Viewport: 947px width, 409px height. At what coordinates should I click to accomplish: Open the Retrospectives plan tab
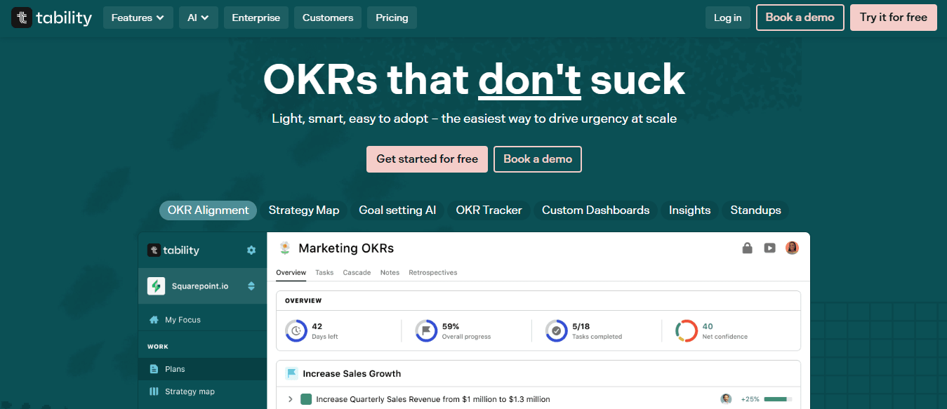point(433,272)
